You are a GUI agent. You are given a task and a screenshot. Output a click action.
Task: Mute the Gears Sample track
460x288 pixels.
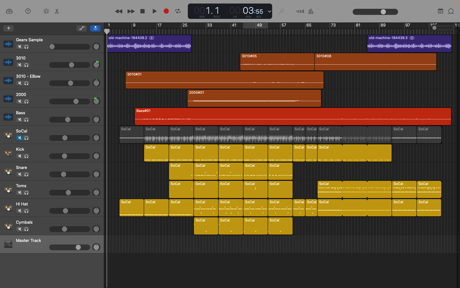coord(19,47)
